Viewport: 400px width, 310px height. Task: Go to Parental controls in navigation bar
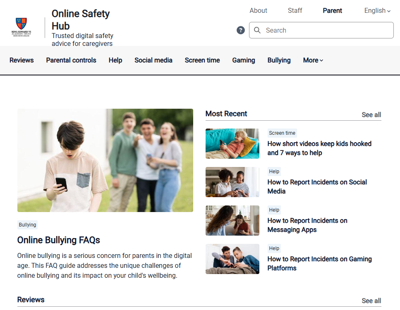coord(71,60)
